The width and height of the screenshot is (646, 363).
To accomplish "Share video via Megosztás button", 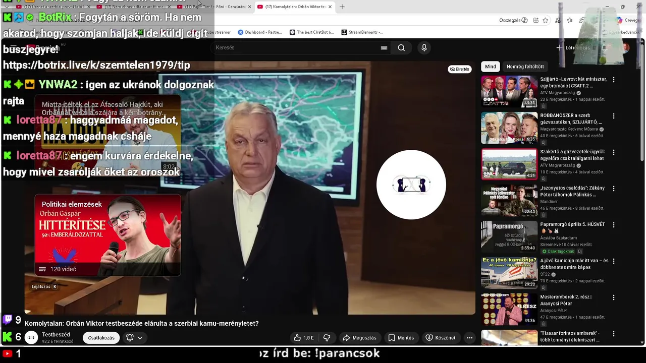I will pyautogui.click(x=359, y=338).
